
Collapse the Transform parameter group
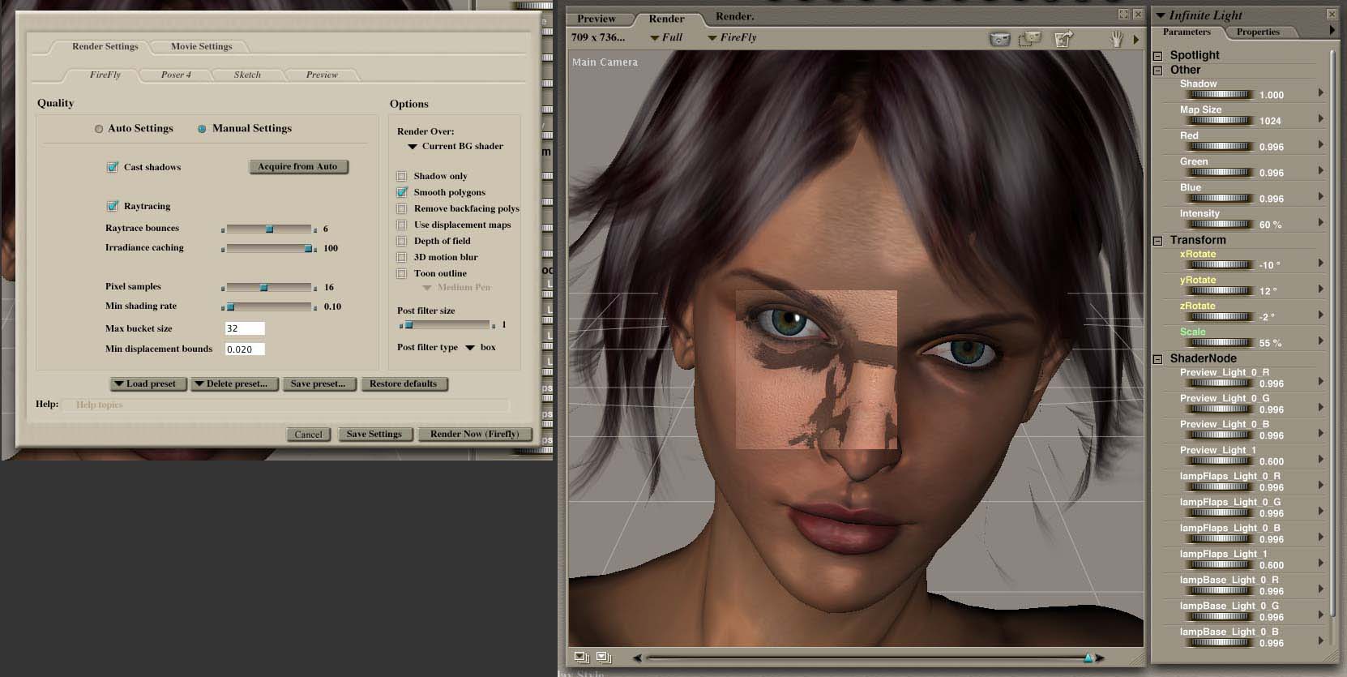1157,241
